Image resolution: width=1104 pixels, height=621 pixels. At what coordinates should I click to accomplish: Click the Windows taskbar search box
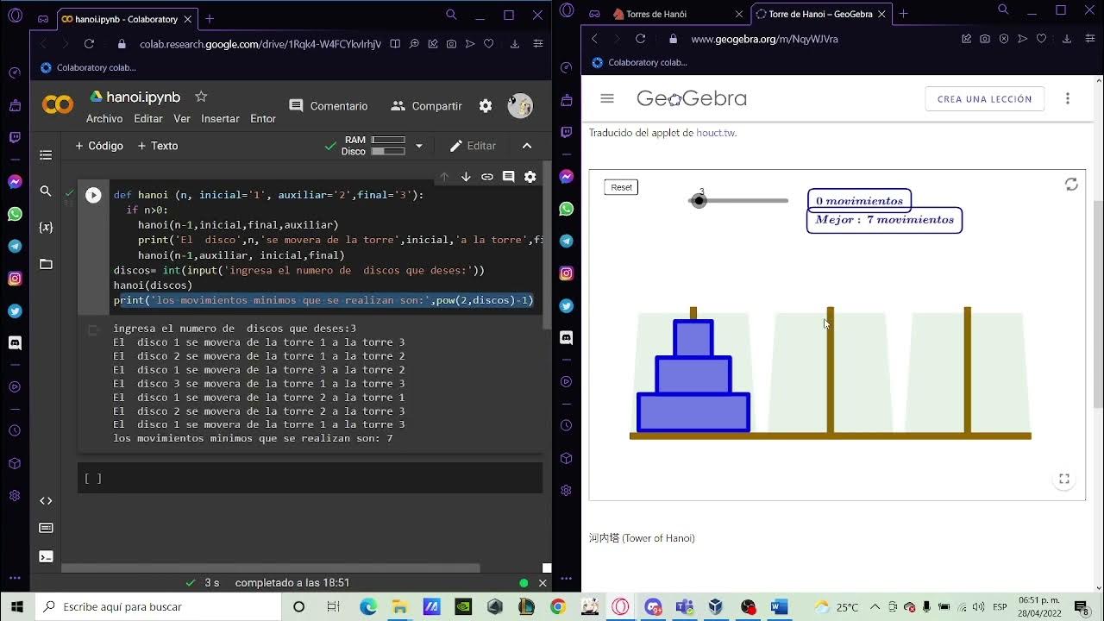[158, 606]
